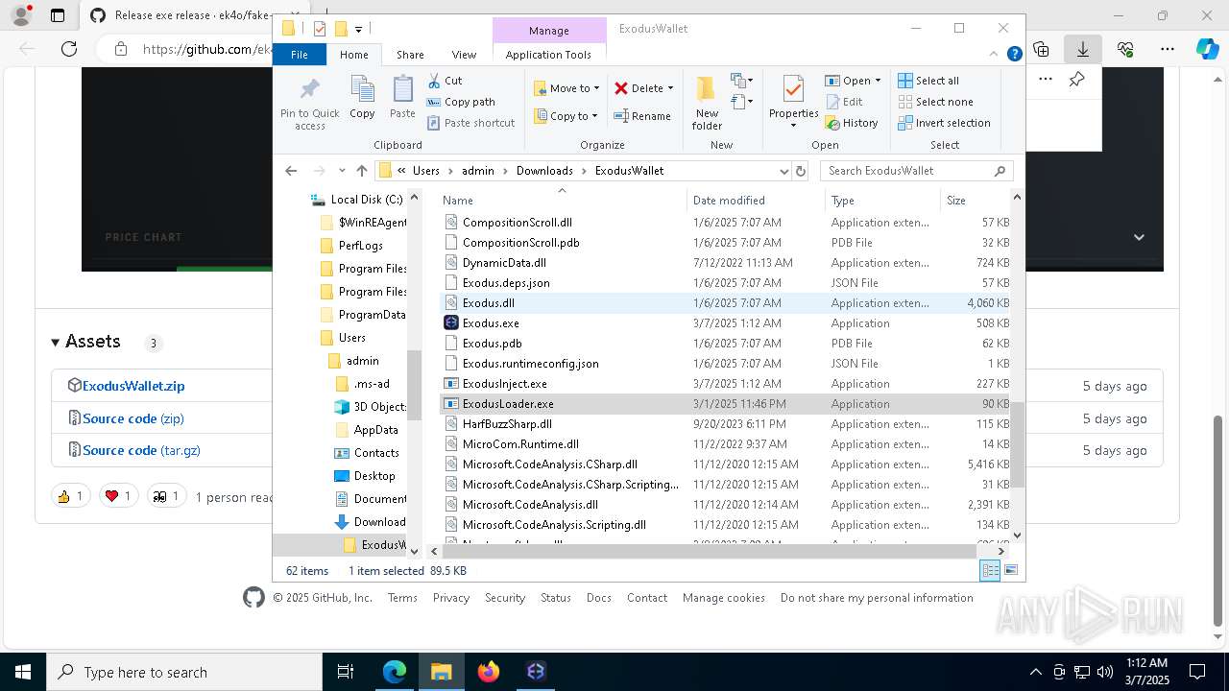Click Pin to Quick access icon
The width and height of the screenshot is (1229, 691).
(309, 103)
